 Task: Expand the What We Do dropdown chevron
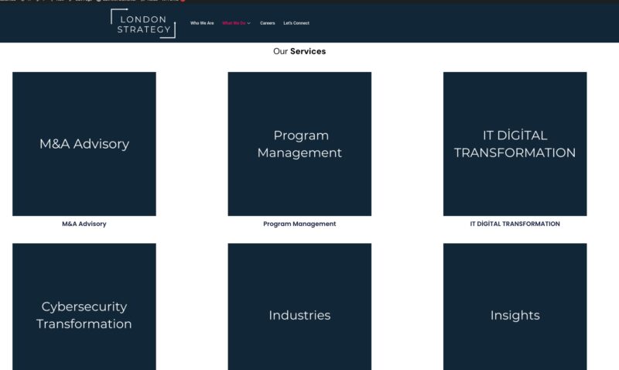click(248, 23)
